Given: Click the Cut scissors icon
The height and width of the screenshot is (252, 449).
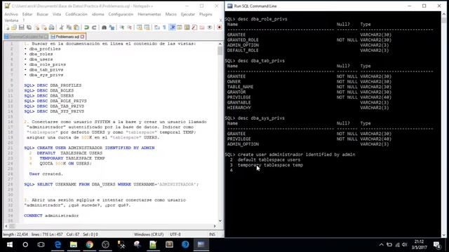Looking at the screenshot, I should pos(61,27).
